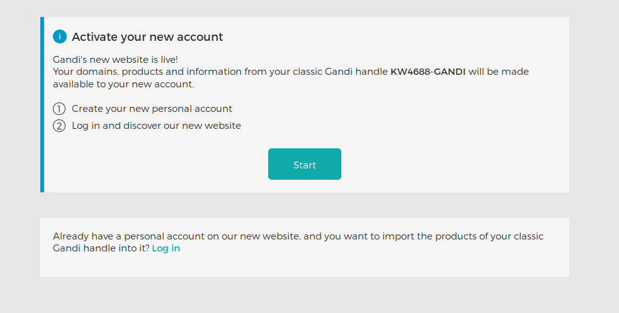The width and height of the screenshot is (619, 313).
Task: Click the blue vertical accent bar
Action: 42,104
